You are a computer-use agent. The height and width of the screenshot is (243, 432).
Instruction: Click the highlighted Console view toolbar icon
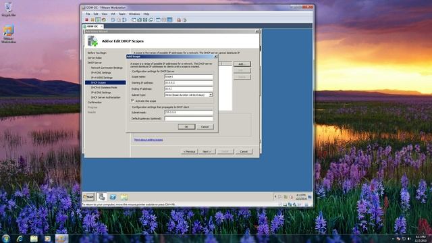[x=169, y=20]
